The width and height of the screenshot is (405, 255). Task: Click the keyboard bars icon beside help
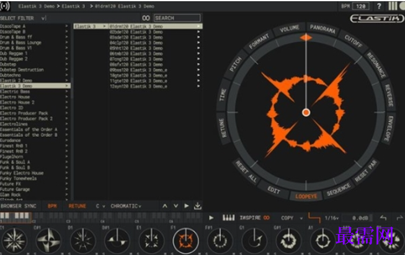tap(393, 6)
